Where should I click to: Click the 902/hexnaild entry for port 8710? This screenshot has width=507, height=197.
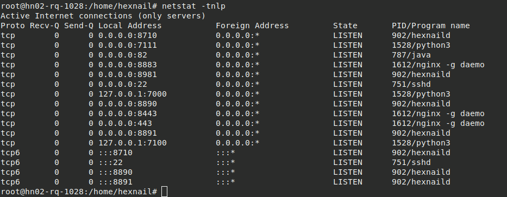pos(421,35)
